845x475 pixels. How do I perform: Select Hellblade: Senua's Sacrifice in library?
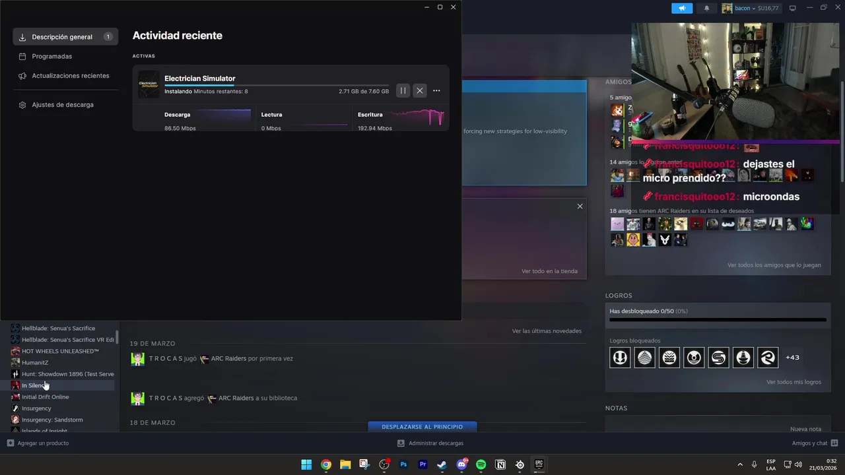(58, 328)
